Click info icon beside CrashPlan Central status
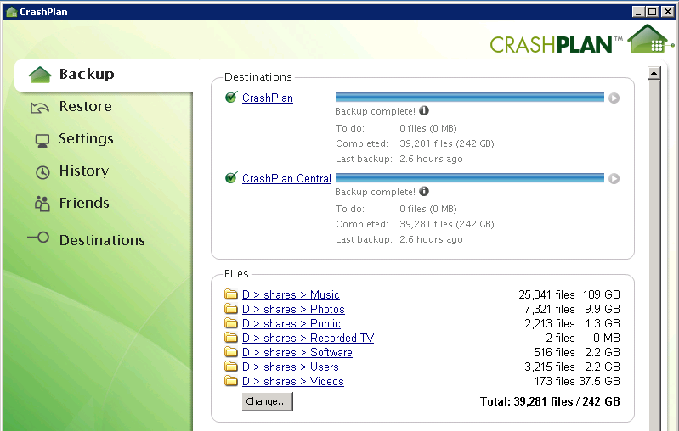 pos(424,192)
